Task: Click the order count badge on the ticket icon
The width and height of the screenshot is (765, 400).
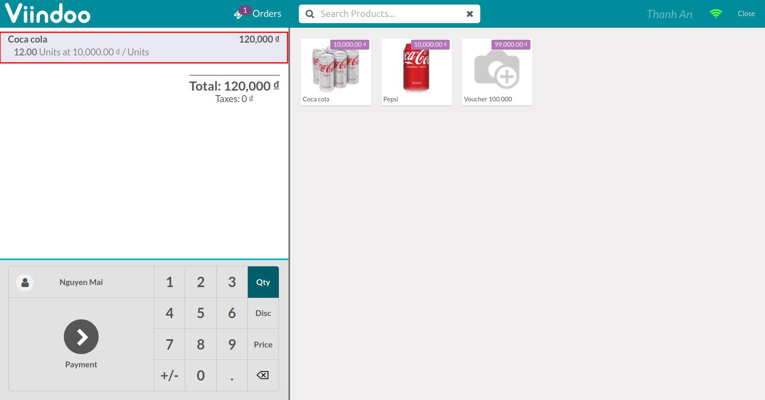Action: pyautogui.click(x=245, y=10)
